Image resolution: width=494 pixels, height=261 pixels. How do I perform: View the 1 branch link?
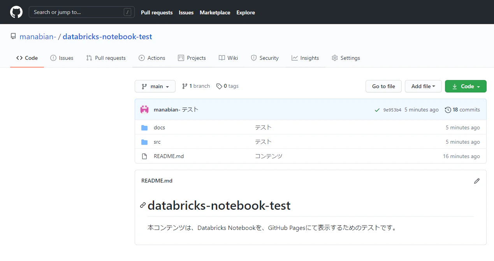point(196,86)
